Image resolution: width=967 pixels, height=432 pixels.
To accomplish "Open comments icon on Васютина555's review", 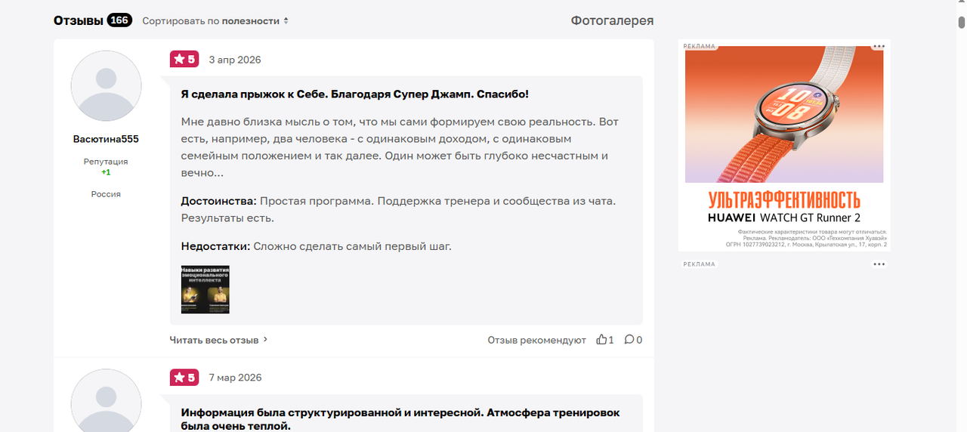I will pyautogui.click(x=629, y=340).
